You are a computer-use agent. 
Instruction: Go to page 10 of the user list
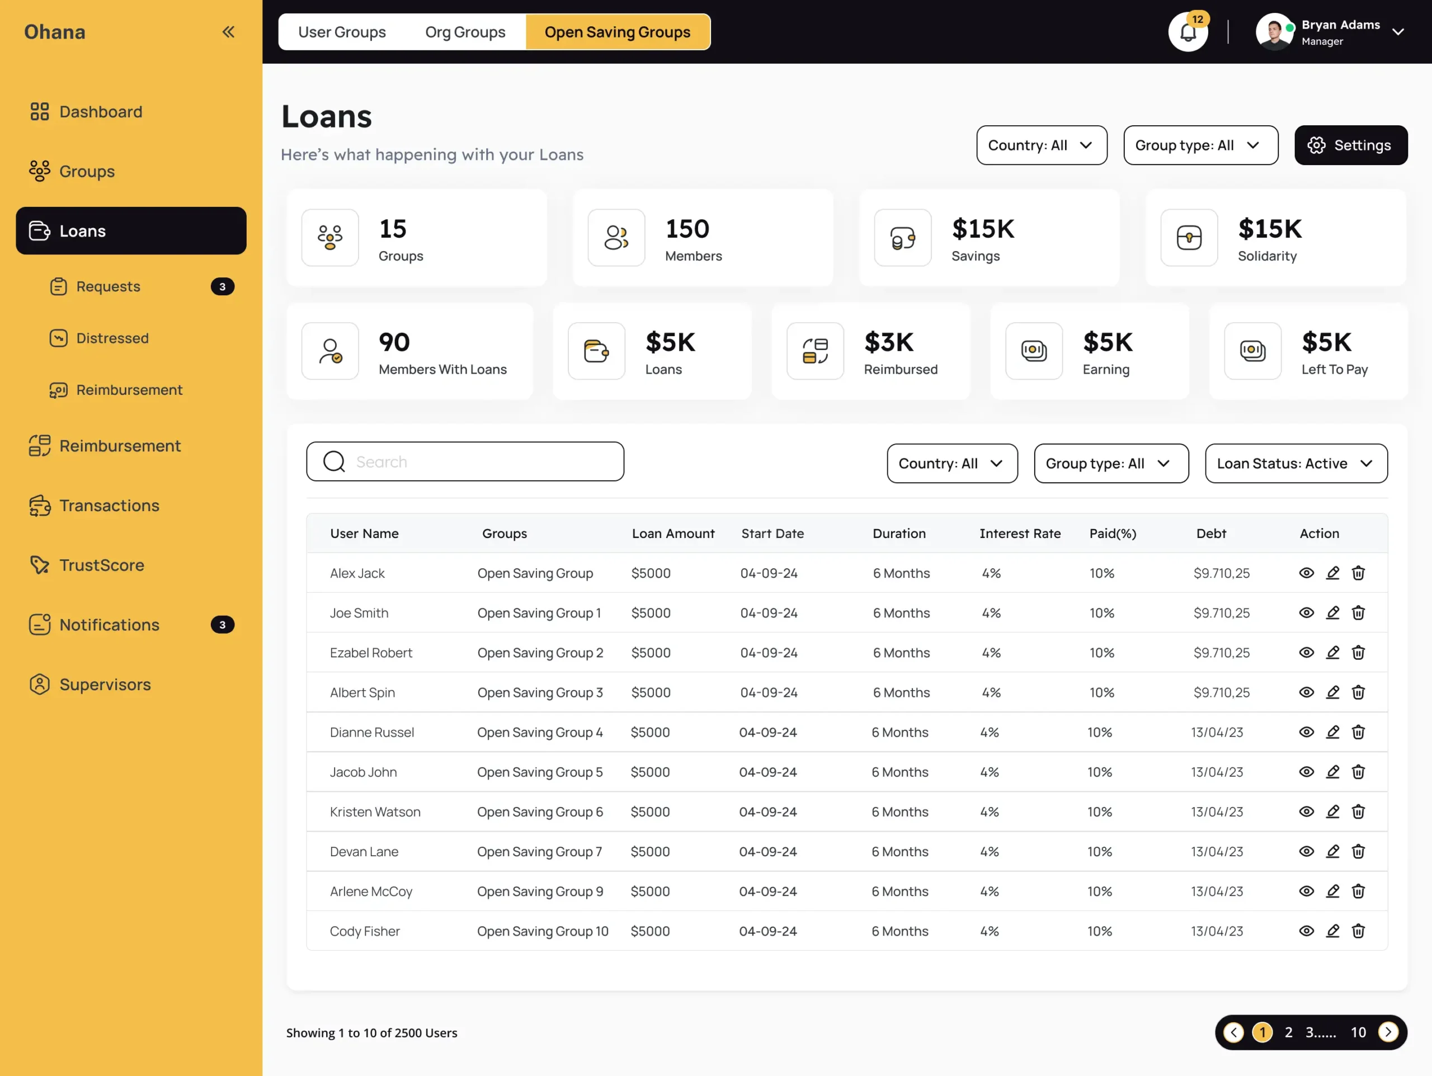tap(1358, 1032)
